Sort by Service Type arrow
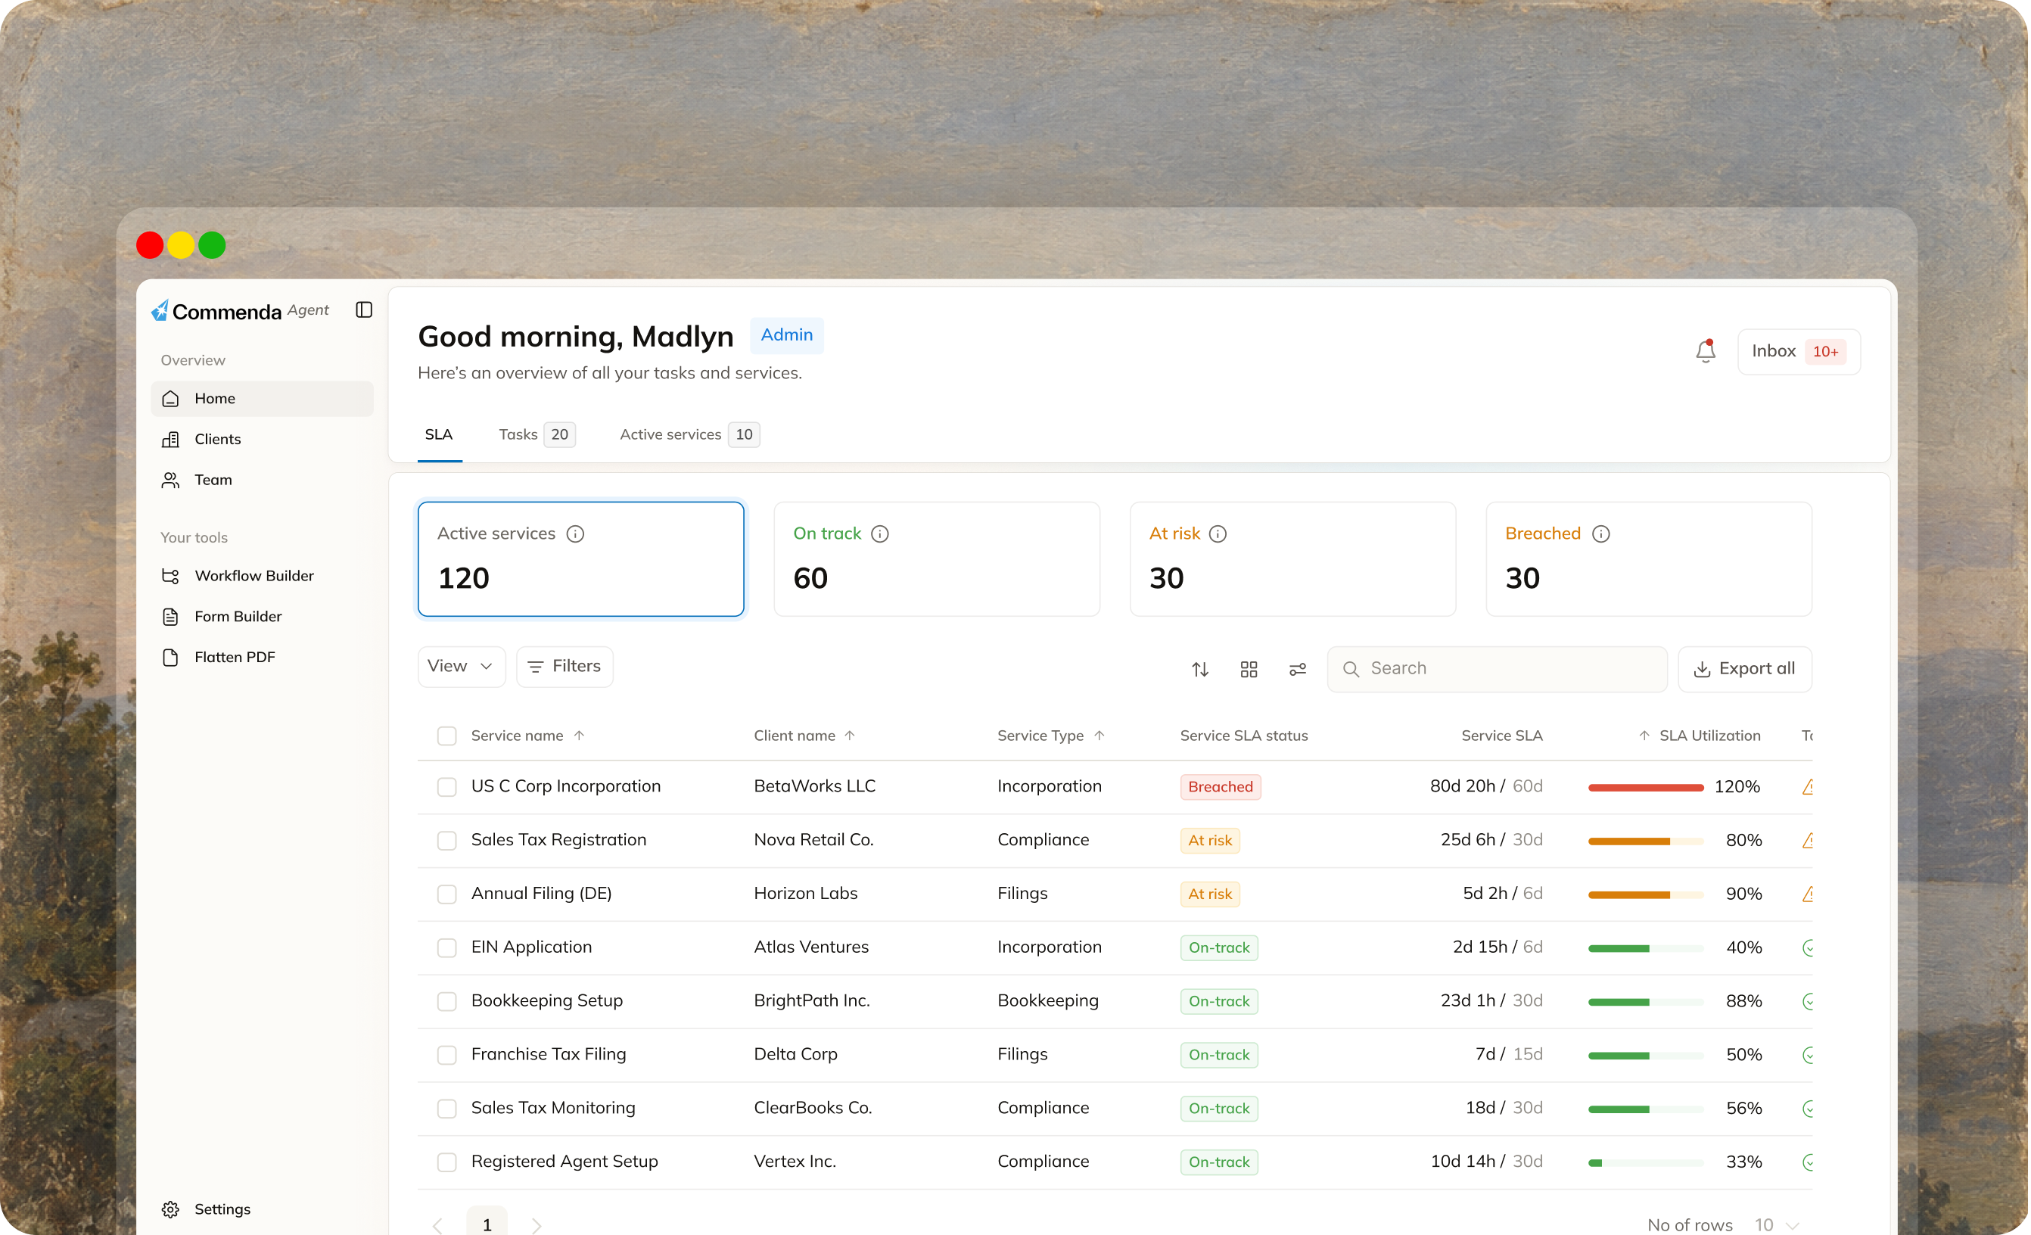The height and width of the screenshot is (1235, 2031). (x=1099, y=736)
